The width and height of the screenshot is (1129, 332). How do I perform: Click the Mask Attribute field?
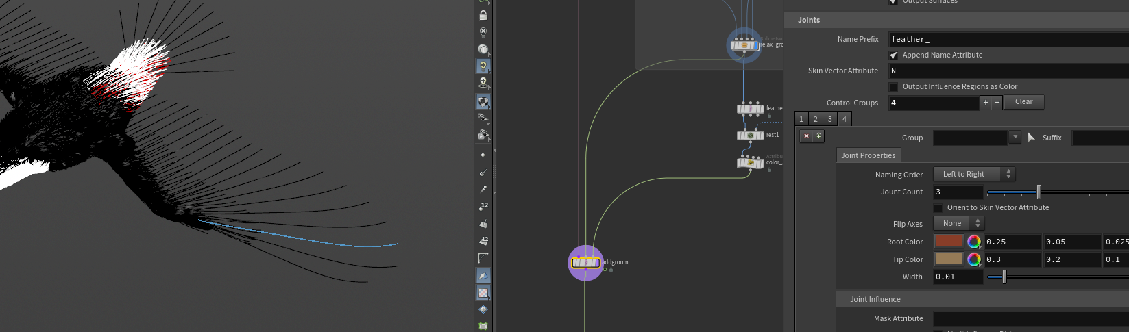pos(1031,318)
